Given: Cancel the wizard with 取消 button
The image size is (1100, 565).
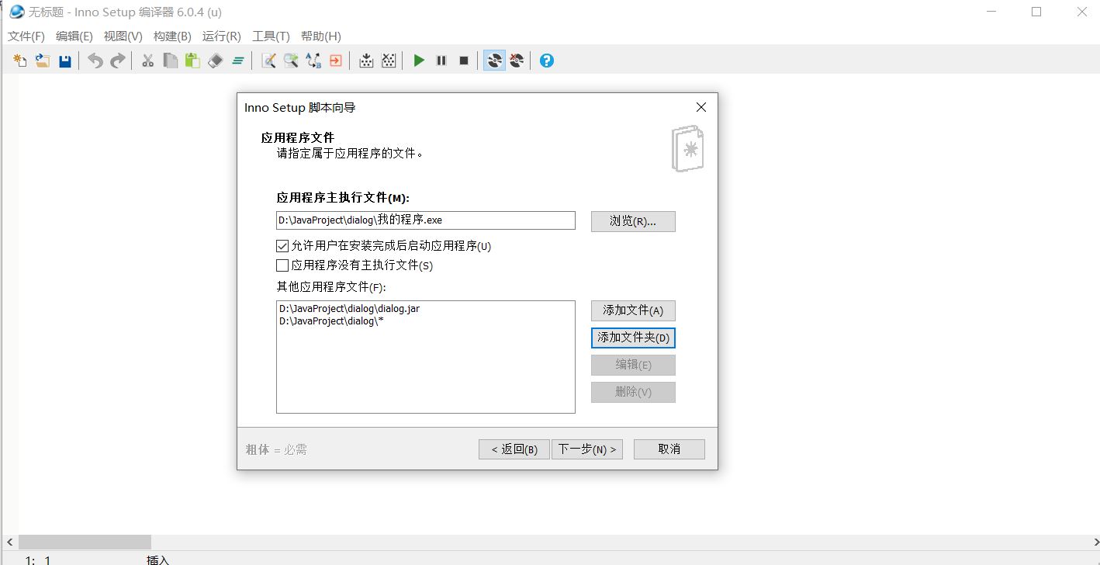Looking at the screenshot, I should coord(669,449).
